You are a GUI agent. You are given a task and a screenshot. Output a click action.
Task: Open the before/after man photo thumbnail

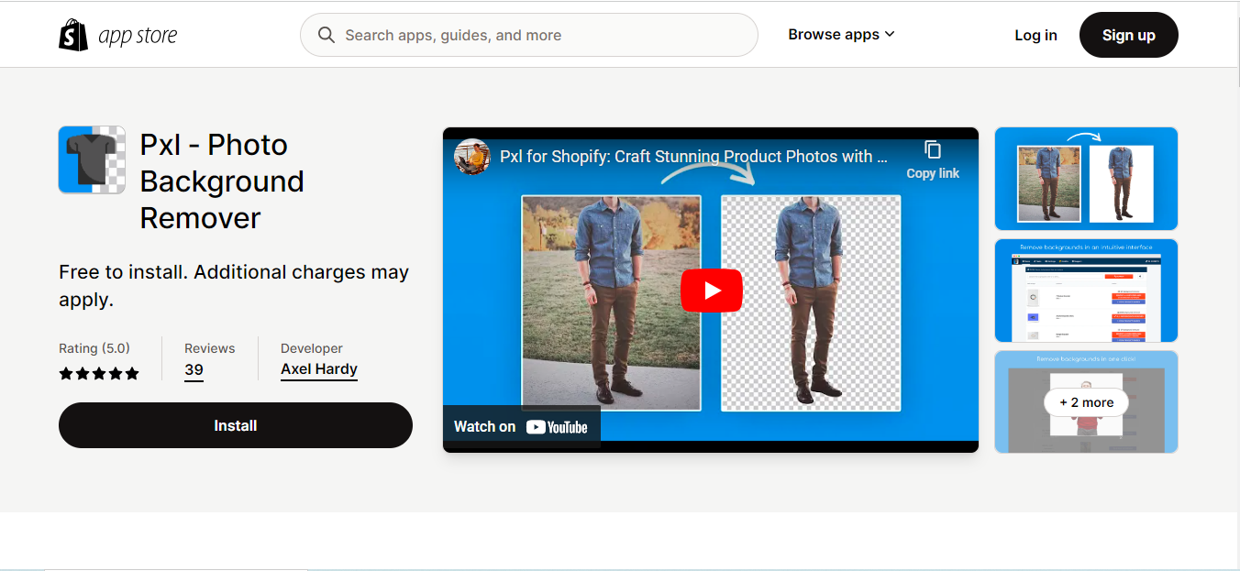click(x=1086, y=178)
